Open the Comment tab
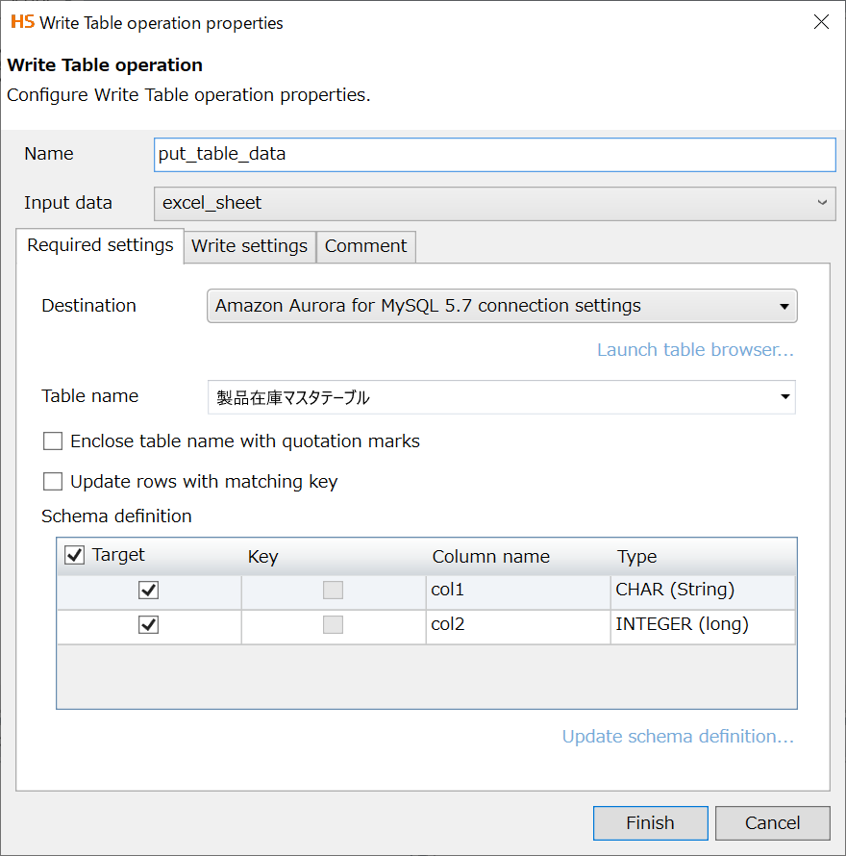Image resolution: width=846 pixels, height=856 pixels. (365, 246)
